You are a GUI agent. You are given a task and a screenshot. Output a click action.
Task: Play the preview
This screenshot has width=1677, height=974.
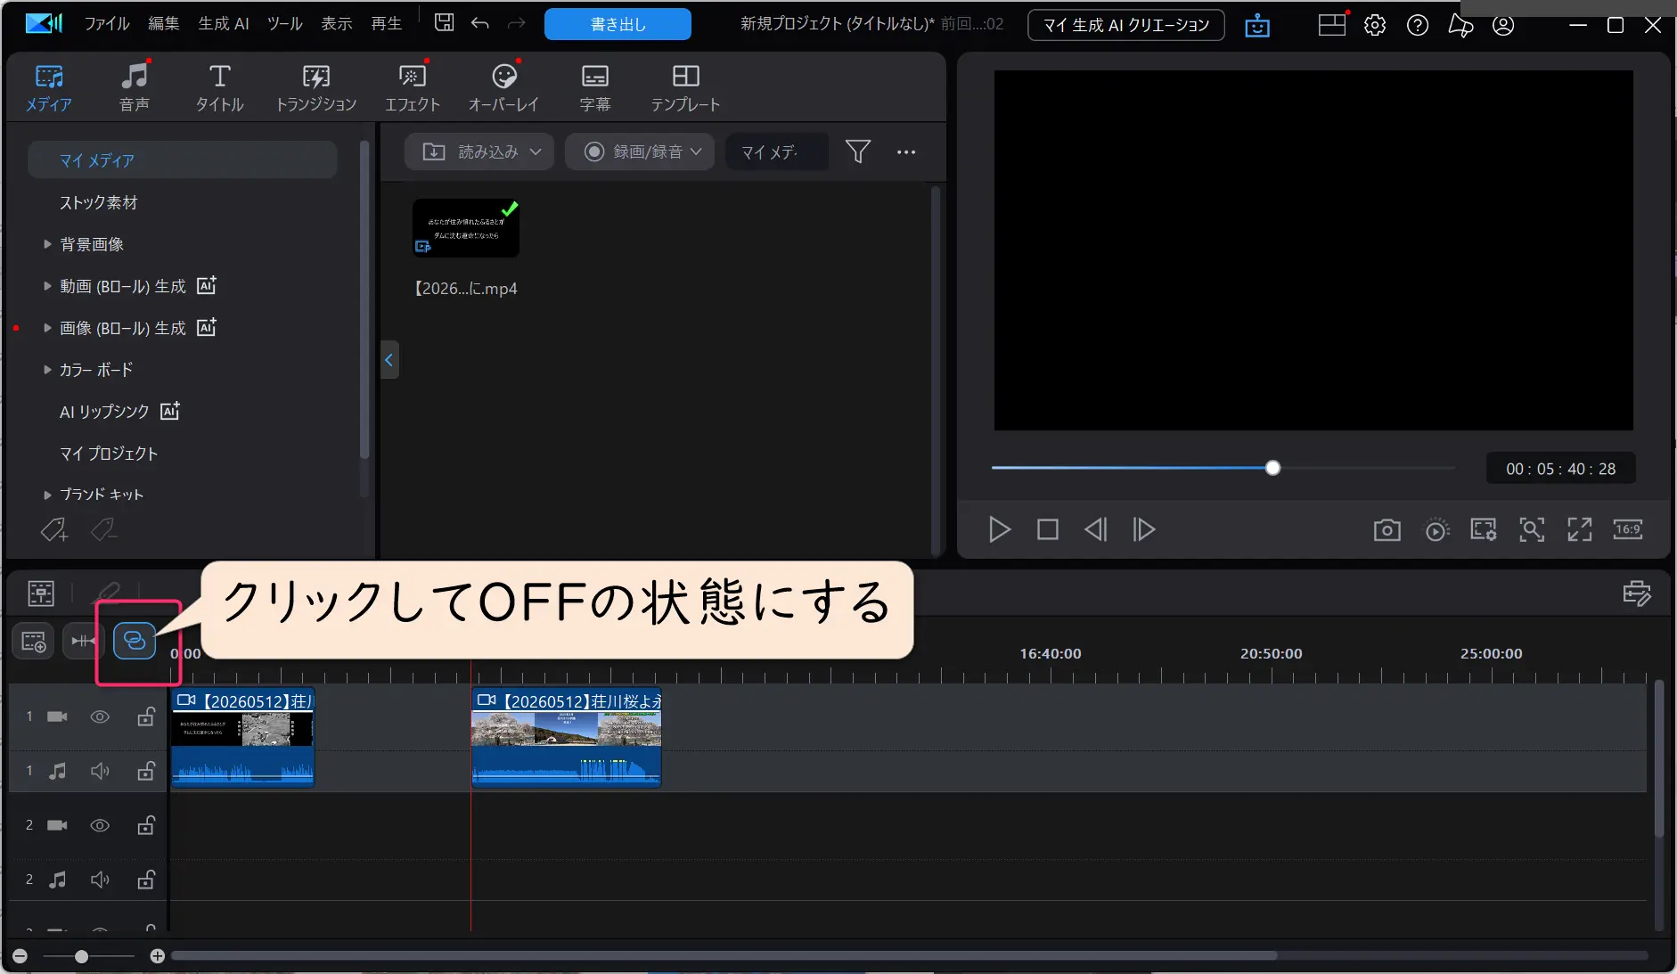click(x=1000, y=530)
